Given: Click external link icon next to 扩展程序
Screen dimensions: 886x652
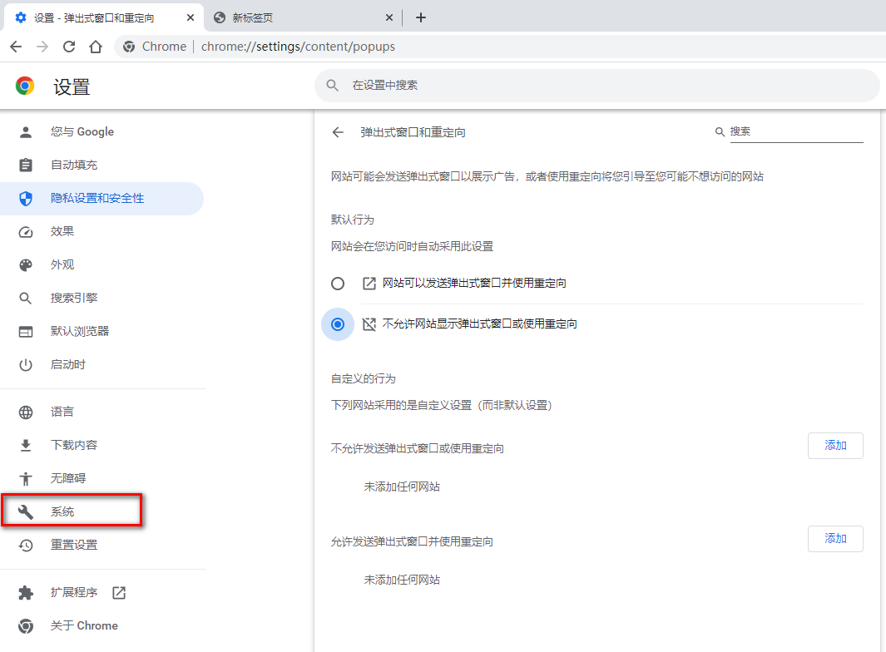Looking at the screenshot, I should tap(119, 593).
